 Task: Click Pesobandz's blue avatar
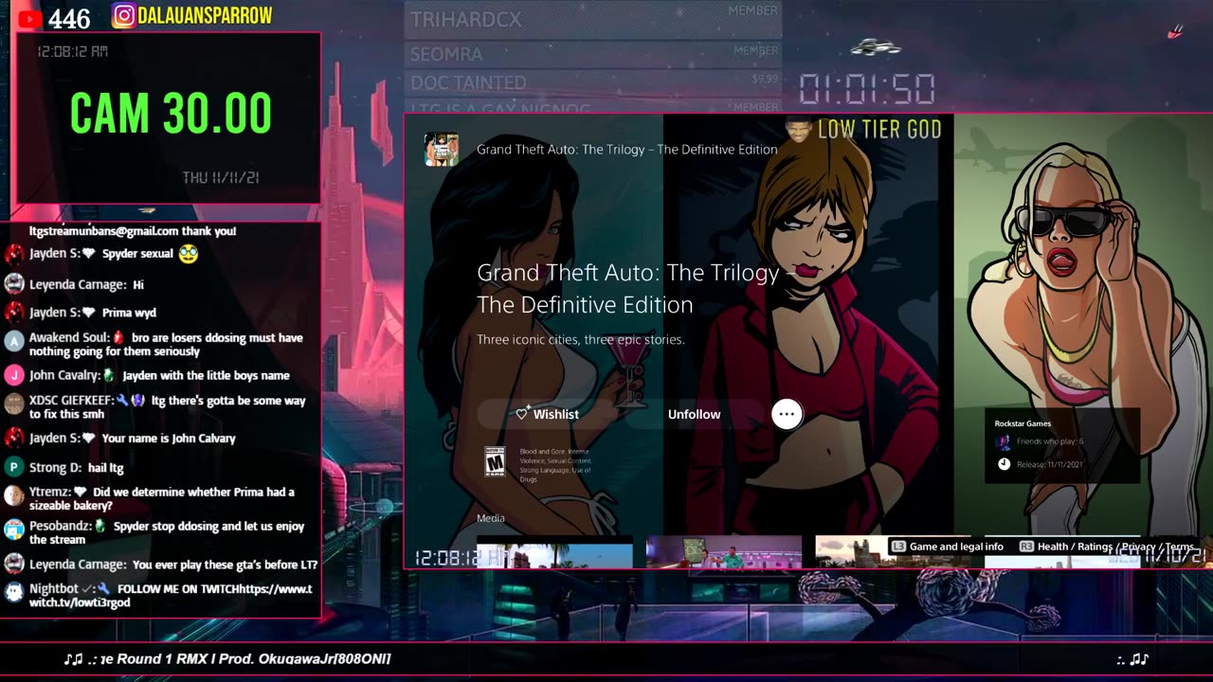13,529
